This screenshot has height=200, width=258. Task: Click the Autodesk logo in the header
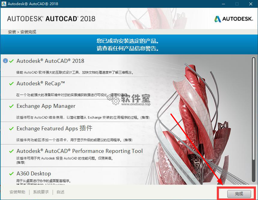coord(234,19)
